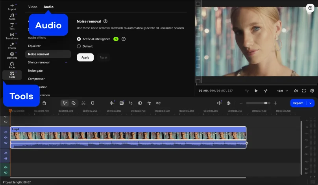Image resolution: width=318 pixels, height=185 pixels.
Task: Play the video preview
Action: [256, 91]
